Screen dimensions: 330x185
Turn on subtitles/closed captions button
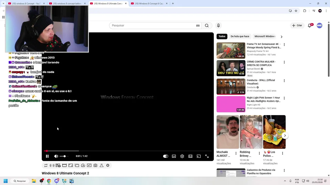(174, 156)
